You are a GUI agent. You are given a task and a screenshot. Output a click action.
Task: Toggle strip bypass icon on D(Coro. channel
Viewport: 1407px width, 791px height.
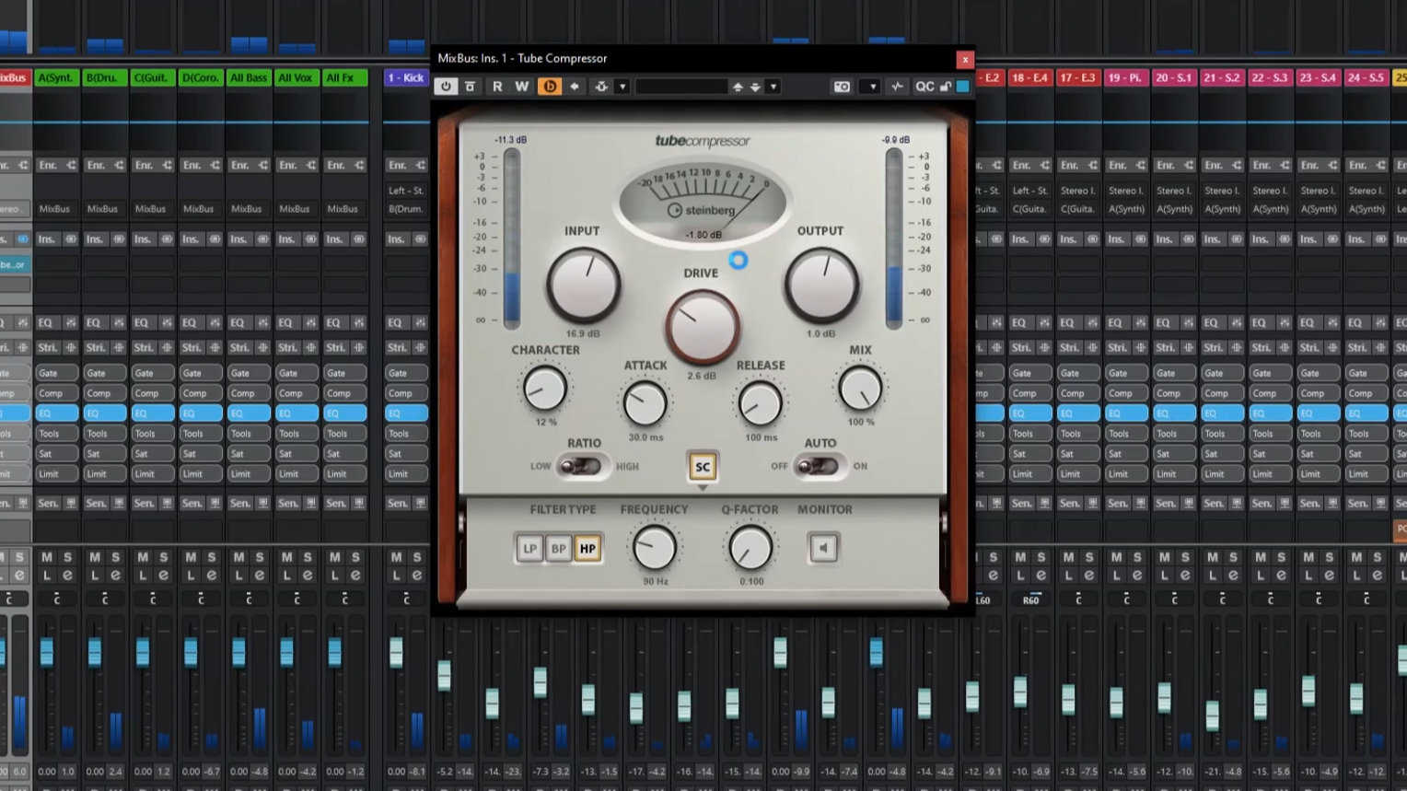(215, 348)
